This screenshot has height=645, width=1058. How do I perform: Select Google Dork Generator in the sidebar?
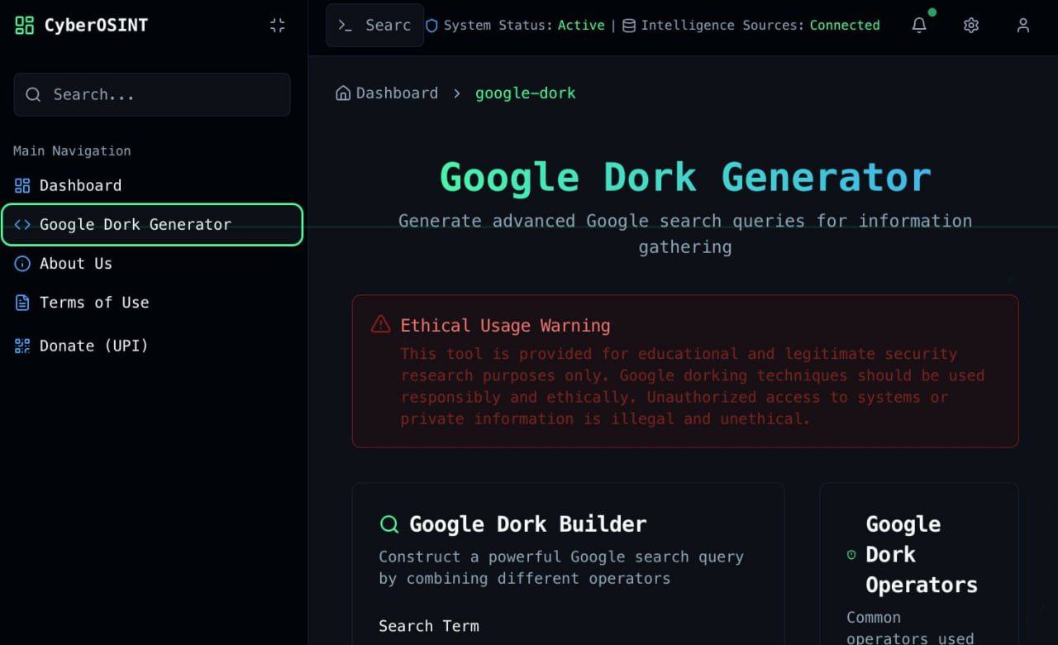[152, 224]
